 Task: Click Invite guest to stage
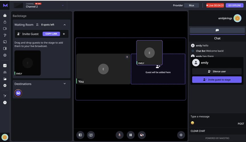point(217,80)
